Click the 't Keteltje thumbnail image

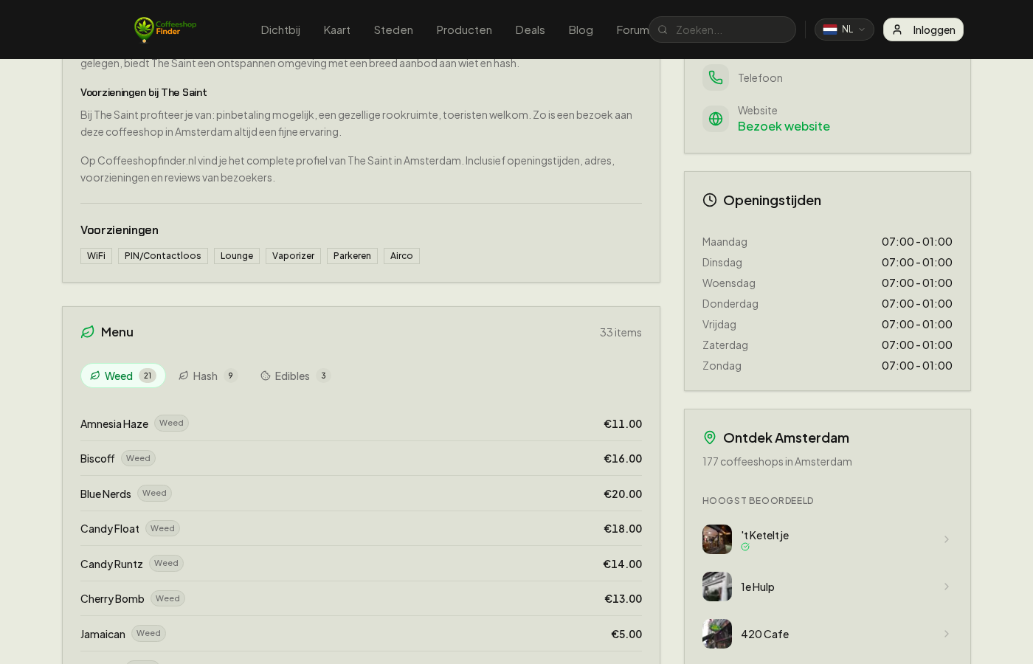717,539
